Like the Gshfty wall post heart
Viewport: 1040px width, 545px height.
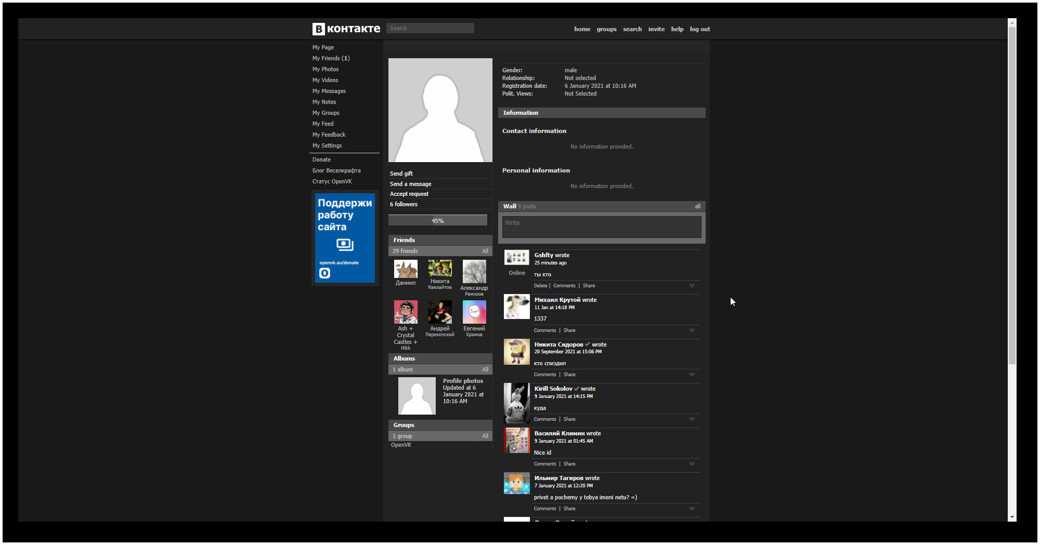(692, 286)
